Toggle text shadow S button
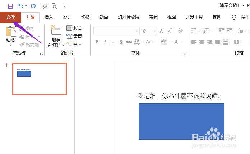This screenshot has height=154, width=250. click(x=121, y=42)
